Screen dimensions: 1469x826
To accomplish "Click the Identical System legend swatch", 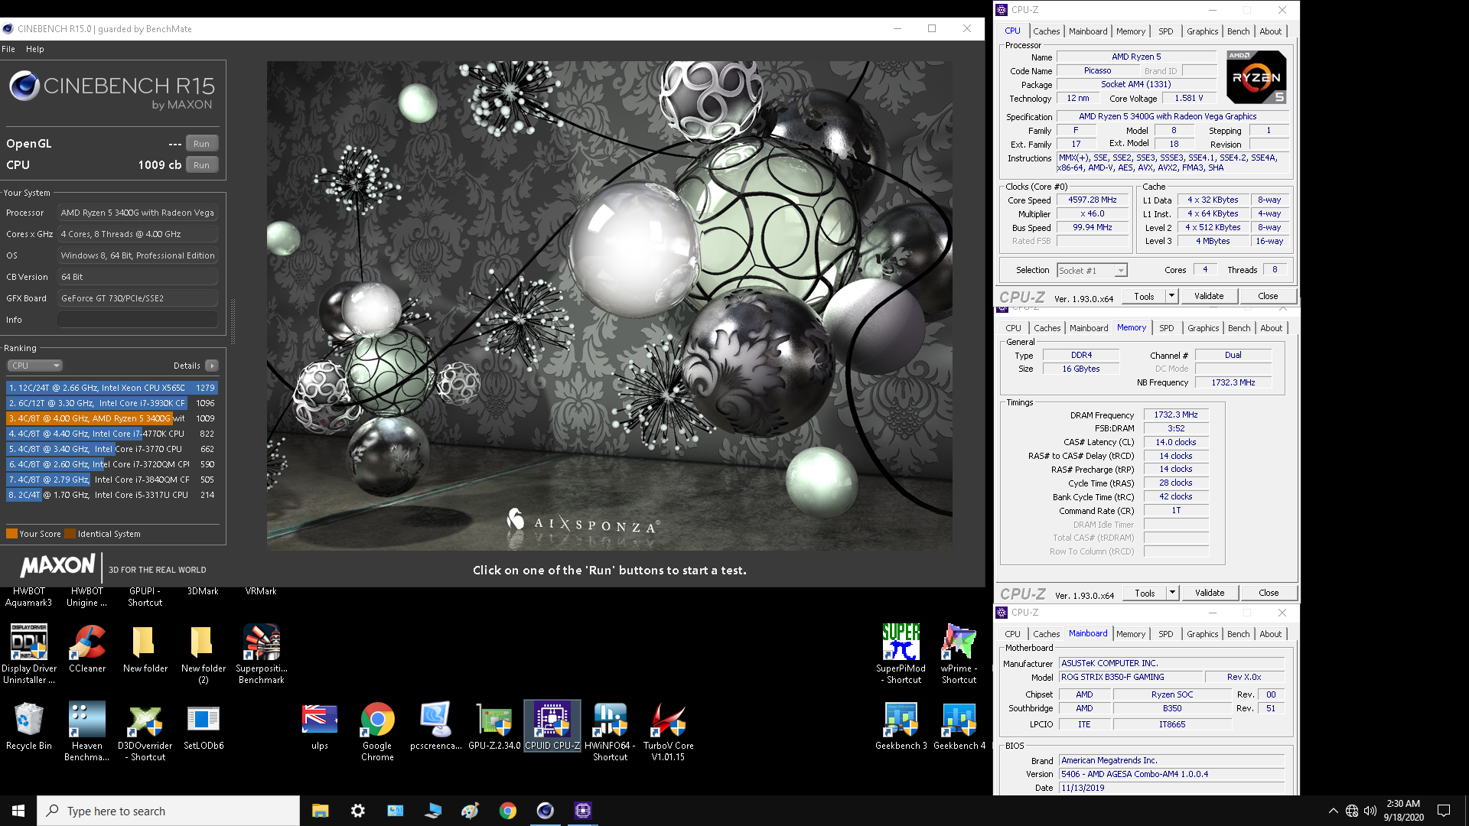I will tap(70, 534).
